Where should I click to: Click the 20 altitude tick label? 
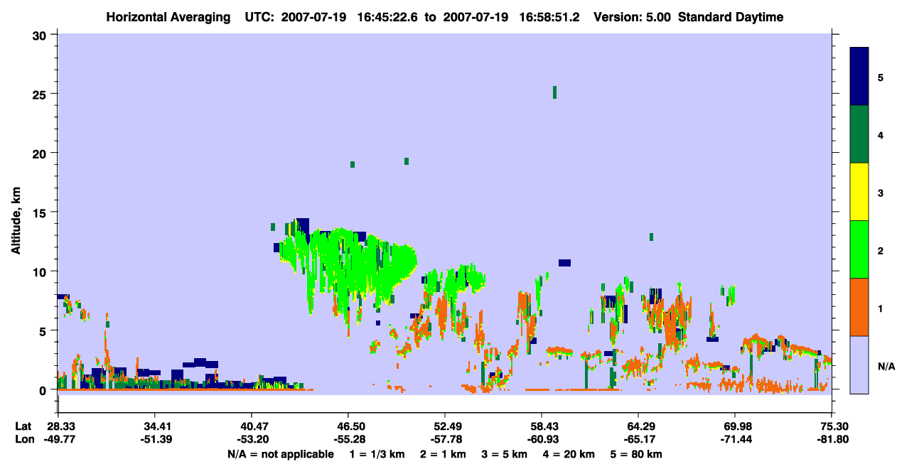41,153
